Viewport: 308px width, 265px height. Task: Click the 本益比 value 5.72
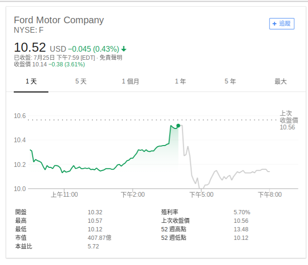[x=93, y=247]
